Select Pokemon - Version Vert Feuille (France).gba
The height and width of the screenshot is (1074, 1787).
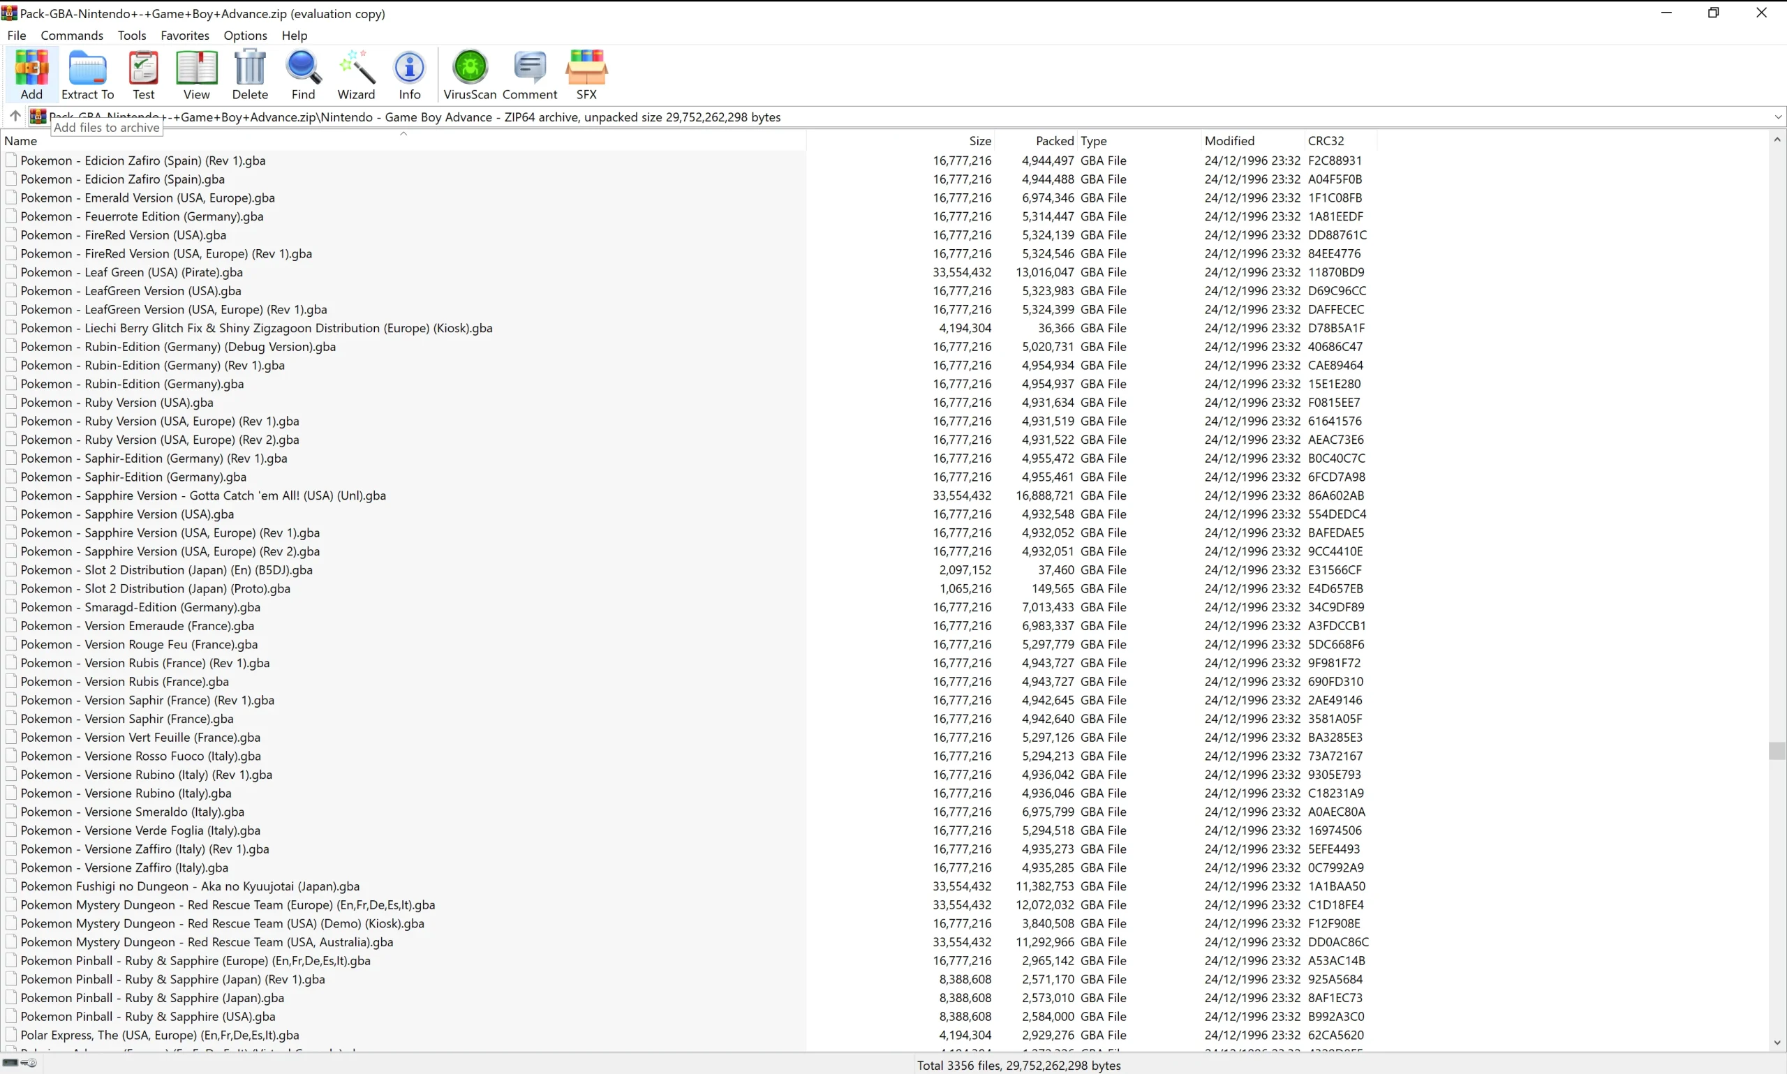pyautogui.click(x=140, y=738)
